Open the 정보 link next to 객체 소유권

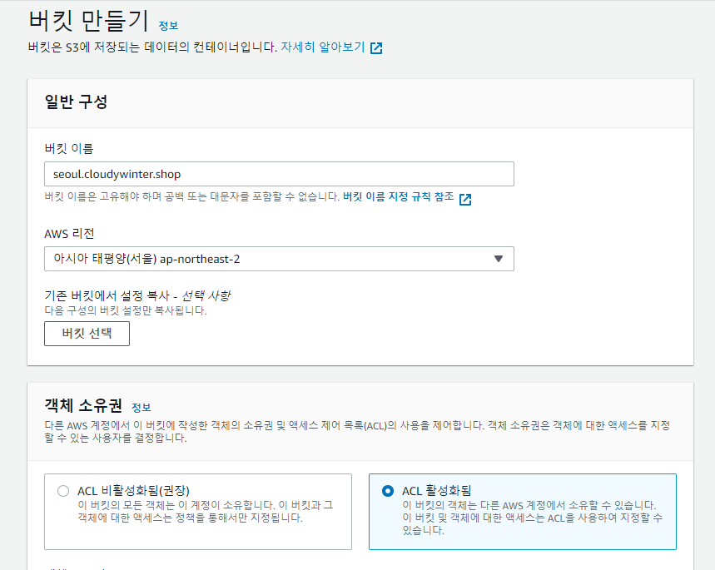point(141,407)
